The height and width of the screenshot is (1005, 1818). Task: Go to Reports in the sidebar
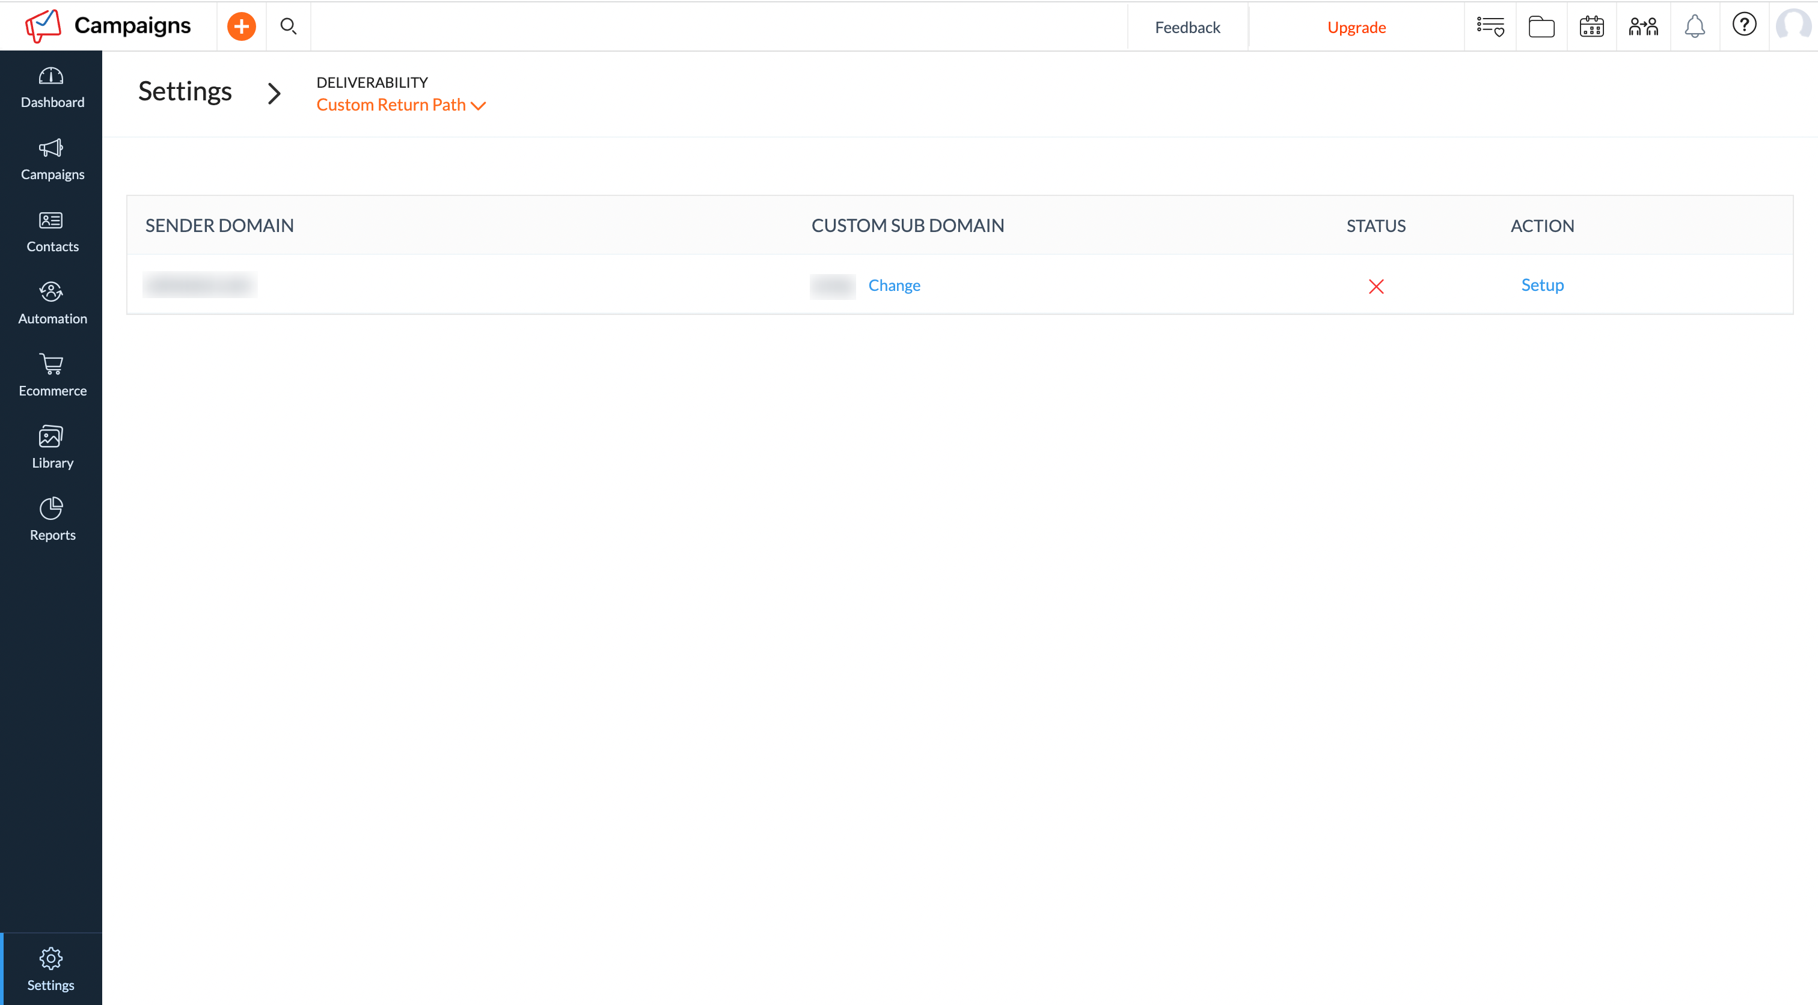click(x=52, y=510)
